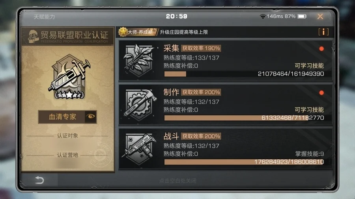Screen dimensions: 355x199
Task: Toggle the eye icon beside 血清专家
Action: (91, 117)
